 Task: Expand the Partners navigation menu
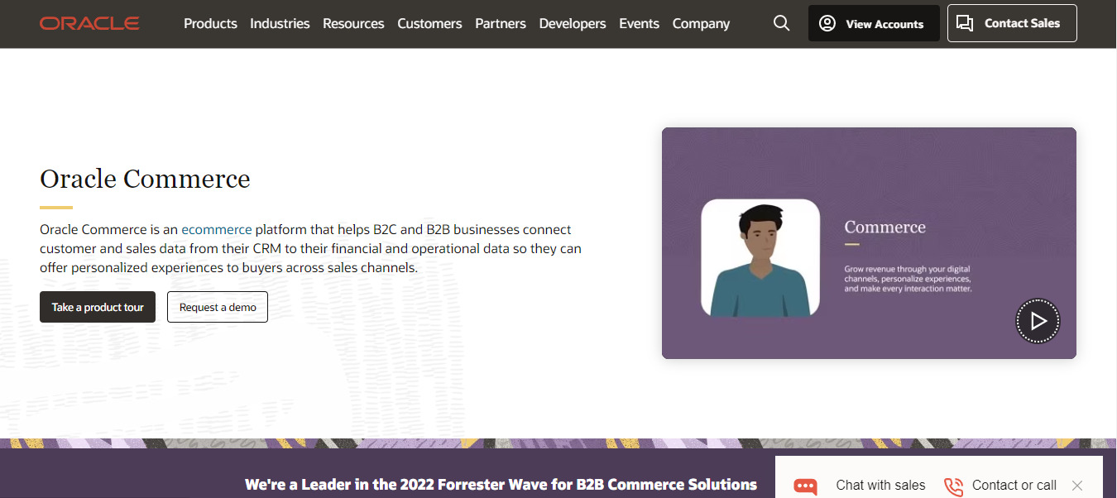pos(500,23)
